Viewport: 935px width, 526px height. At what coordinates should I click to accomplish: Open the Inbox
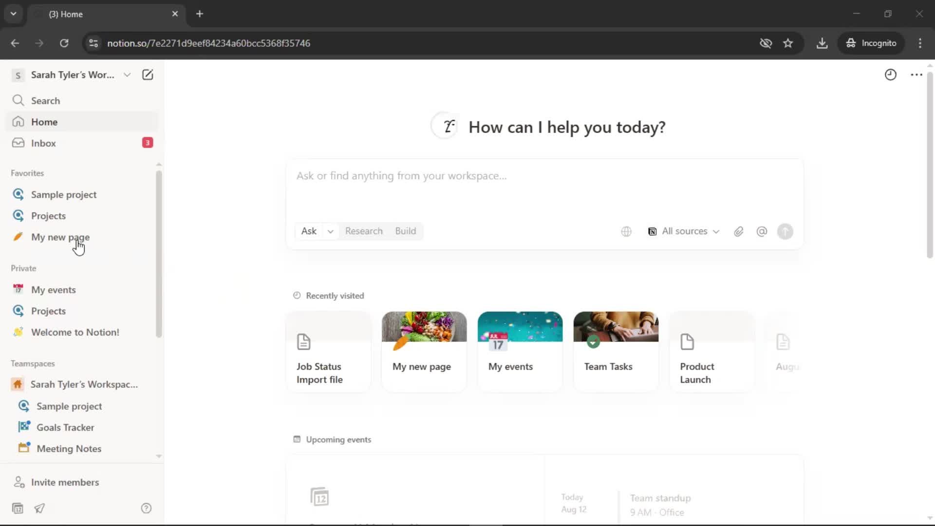coord(82,143)
